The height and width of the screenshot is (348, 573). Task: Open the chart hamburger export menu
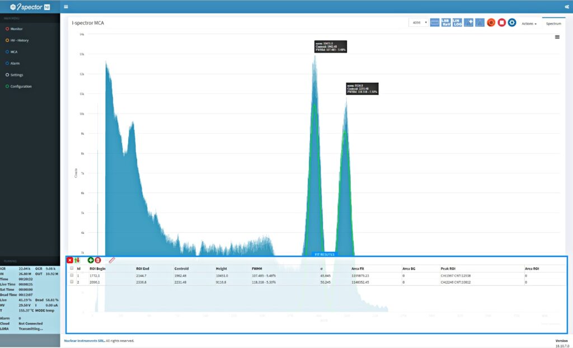(x=557, y=37)
